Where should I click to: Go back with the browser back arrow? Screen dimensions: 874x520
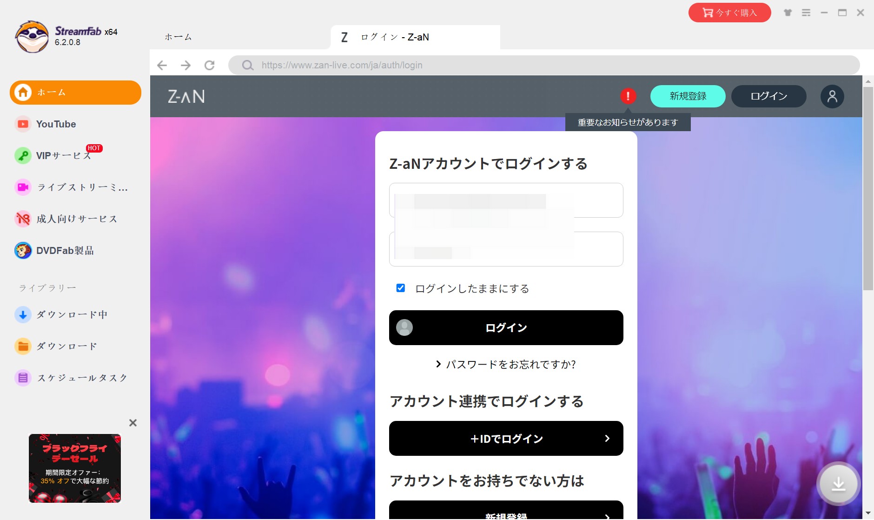tap(162, 65)
